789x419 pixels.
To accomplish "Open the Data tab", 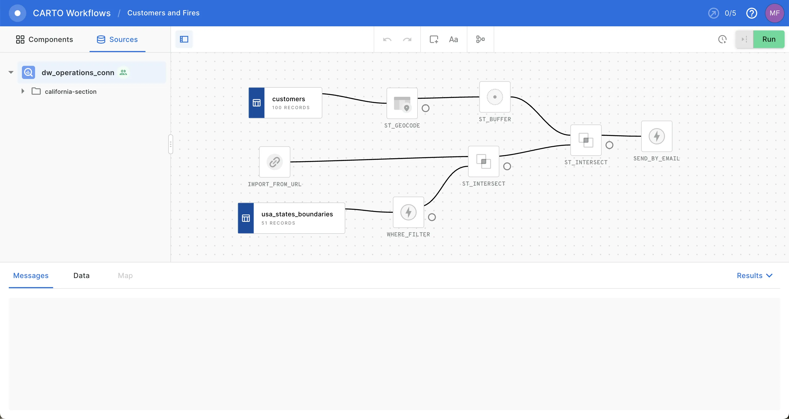I will [81, 276].
